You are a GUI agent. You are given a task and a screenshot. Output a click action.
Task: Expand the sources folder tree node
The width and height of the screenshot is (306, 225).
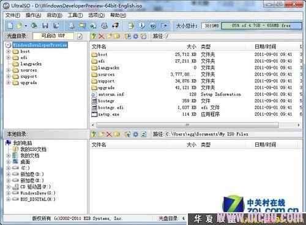tap(9, 71)
